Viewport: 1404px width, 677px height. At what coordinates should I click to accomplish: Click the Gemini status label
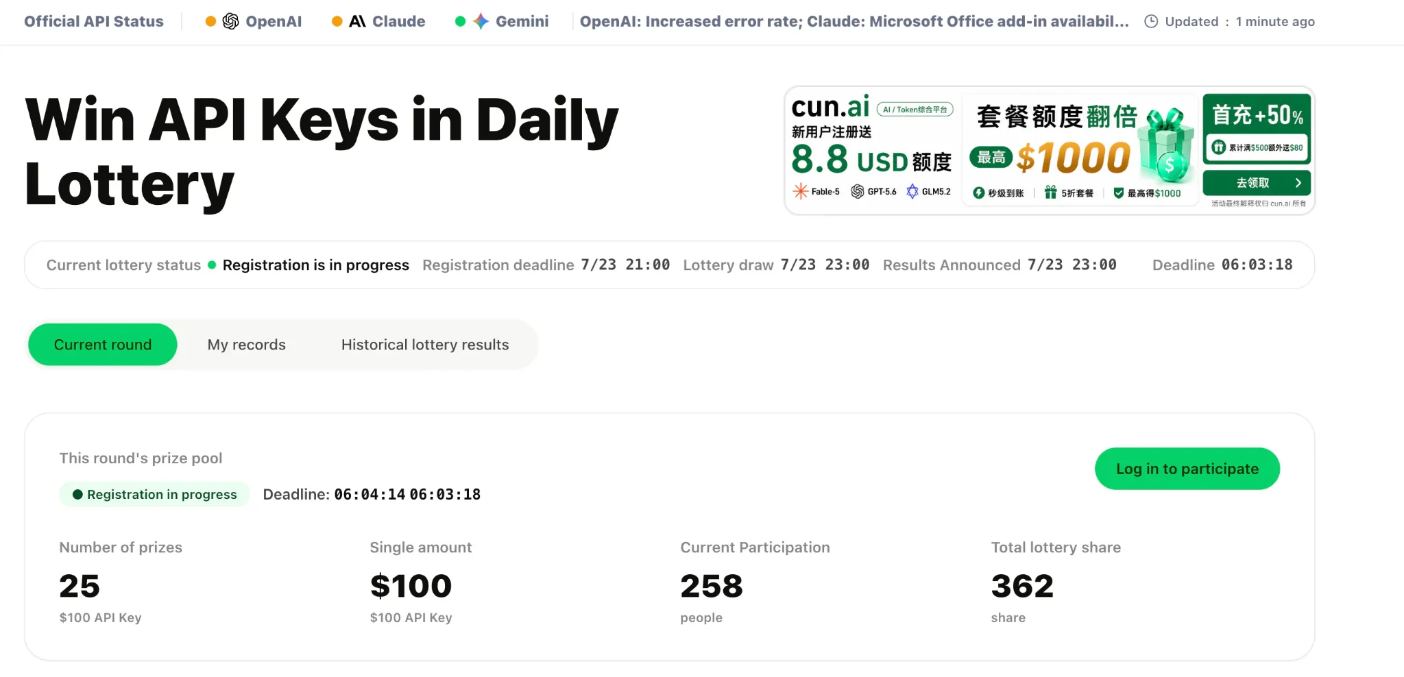coord(522,21)
